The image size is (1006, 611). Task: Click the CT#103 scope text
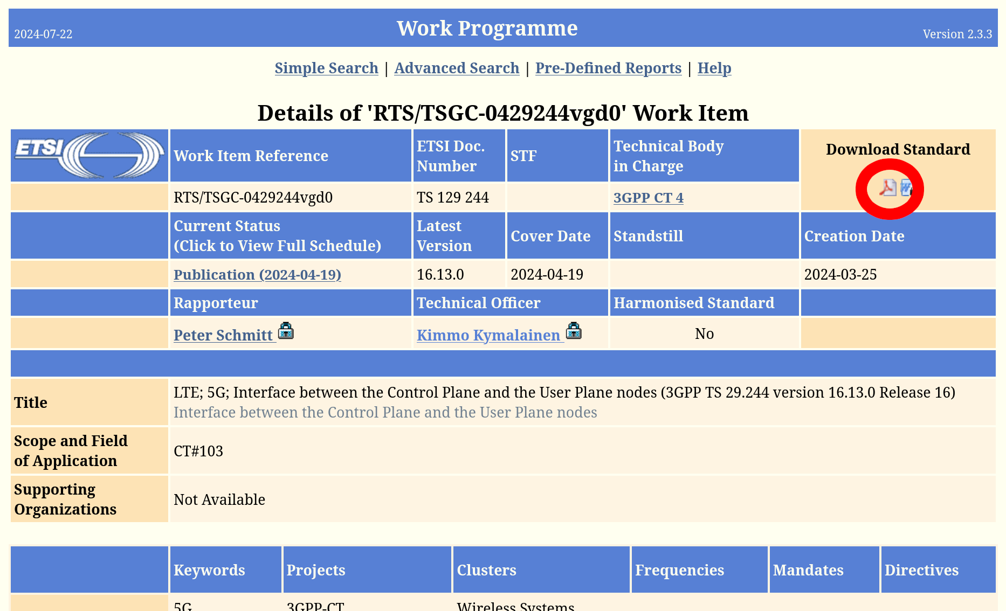click(x=198, y=452)
